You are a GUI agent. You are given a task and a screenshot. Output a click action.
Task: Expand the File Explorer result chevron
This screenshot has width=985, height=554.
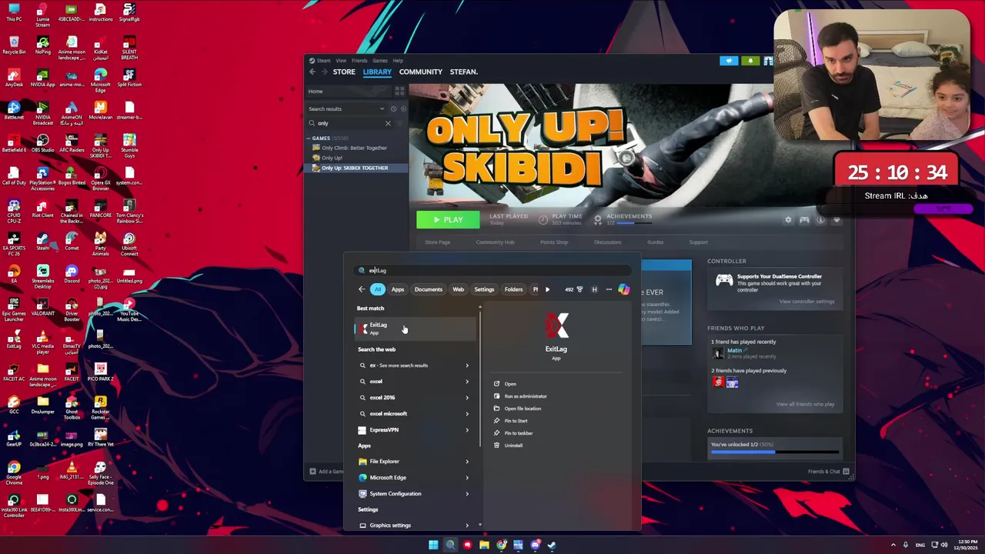coord(467,462)
